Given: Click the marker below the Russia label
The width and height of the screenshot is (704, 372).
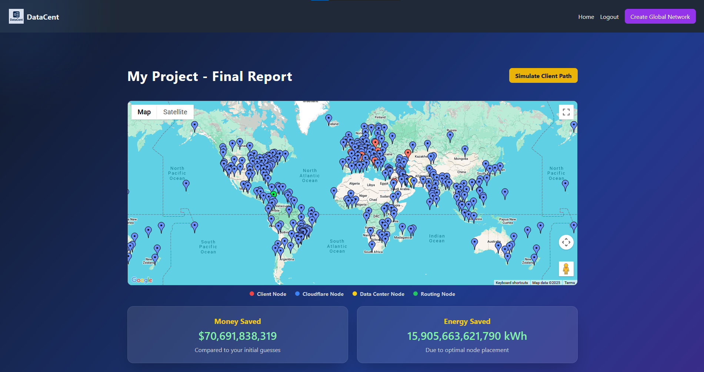Looking at the screenshot, I should pyautogui.click(x=450, y=136).
